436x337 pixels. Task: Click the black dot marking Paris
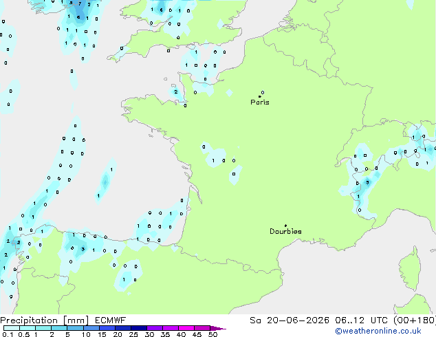coord(260,96)
